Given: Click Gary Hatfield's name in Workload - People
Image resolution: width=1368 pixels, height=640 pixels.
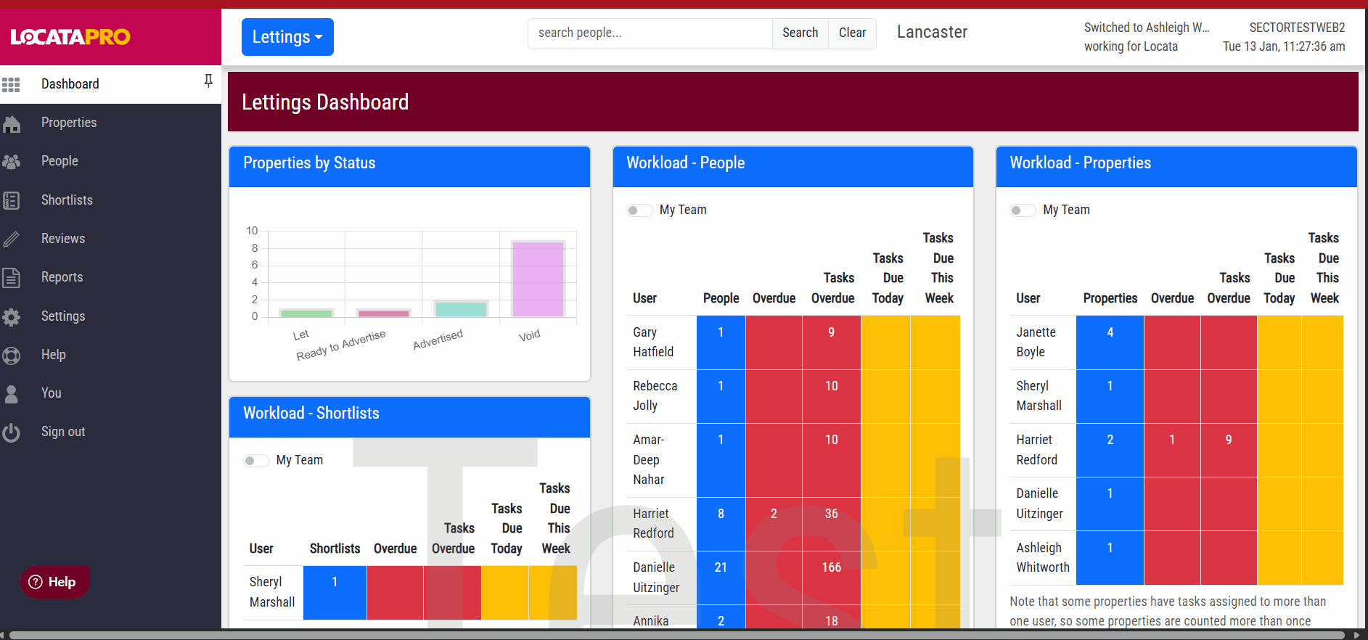Looking at the screenshot, I should [x=653, y=342].
